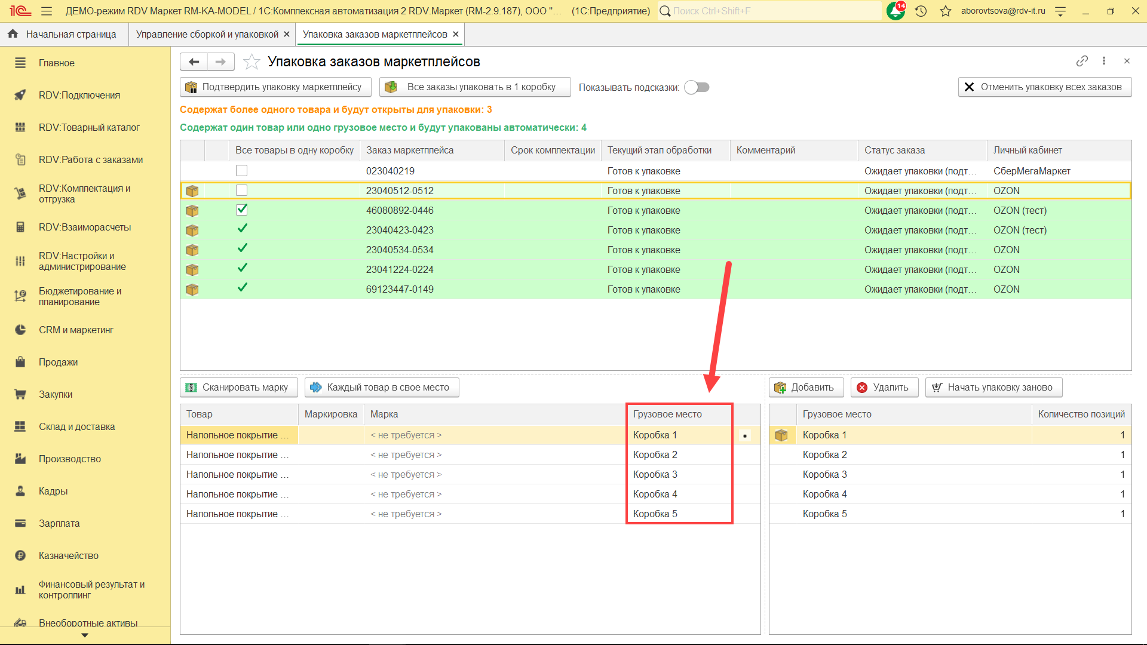Add page to favorites star icon
Image resolution: width=1147 pixels, height=645 pixels.
(252, 62)
